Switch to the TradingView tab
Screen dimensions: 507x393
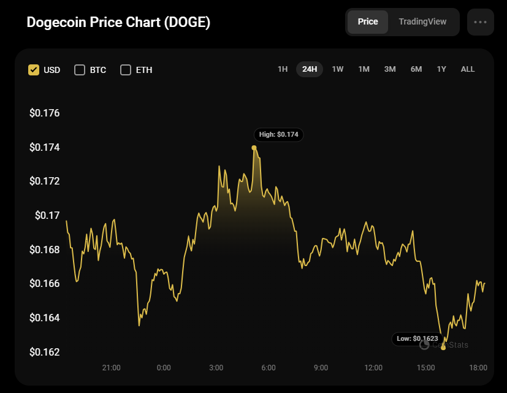pyautogui.click(x=422, y=22)
